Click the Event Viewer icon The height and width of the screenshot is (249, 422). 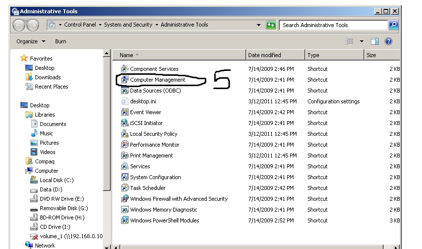[x=125, y=112]
